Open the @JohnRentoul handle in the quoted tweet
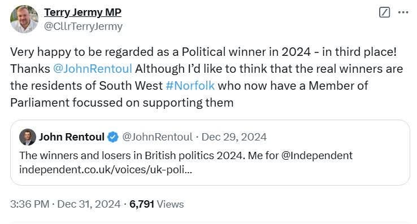The width and height of the screenshot is (417, 224). [157, 137]
